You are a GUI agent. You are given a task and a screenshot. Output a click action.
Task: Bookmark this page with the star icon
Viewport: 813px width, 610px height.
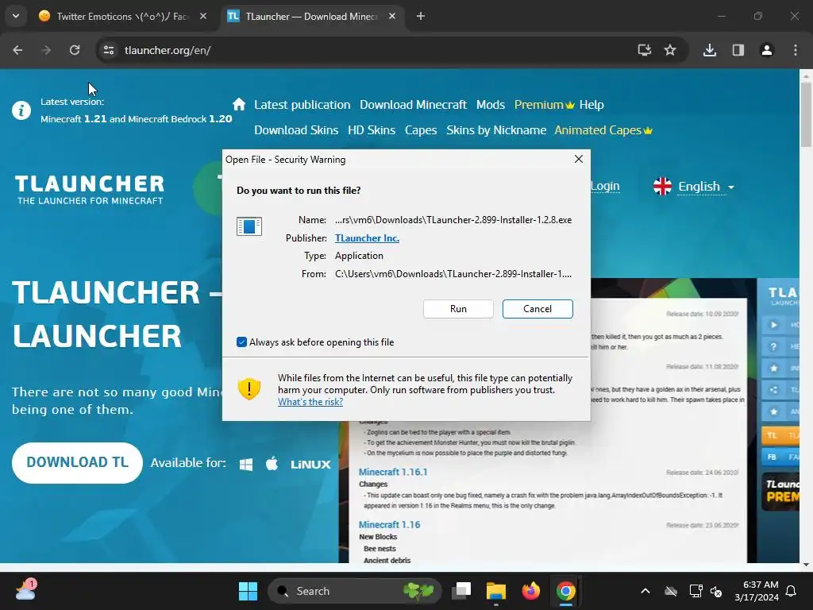click(x=670, y=50)
